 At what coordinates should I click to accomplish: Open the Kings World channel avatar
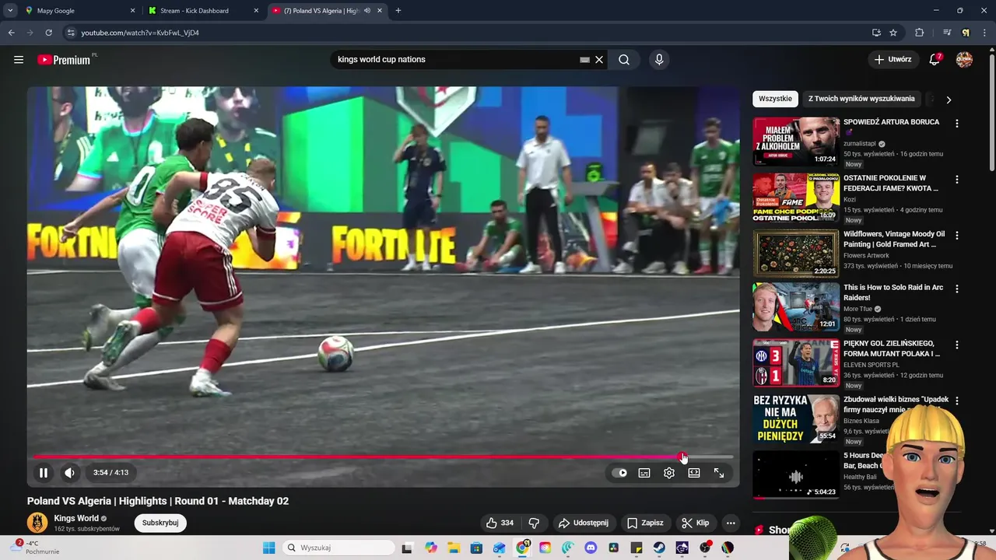(37, 523)
